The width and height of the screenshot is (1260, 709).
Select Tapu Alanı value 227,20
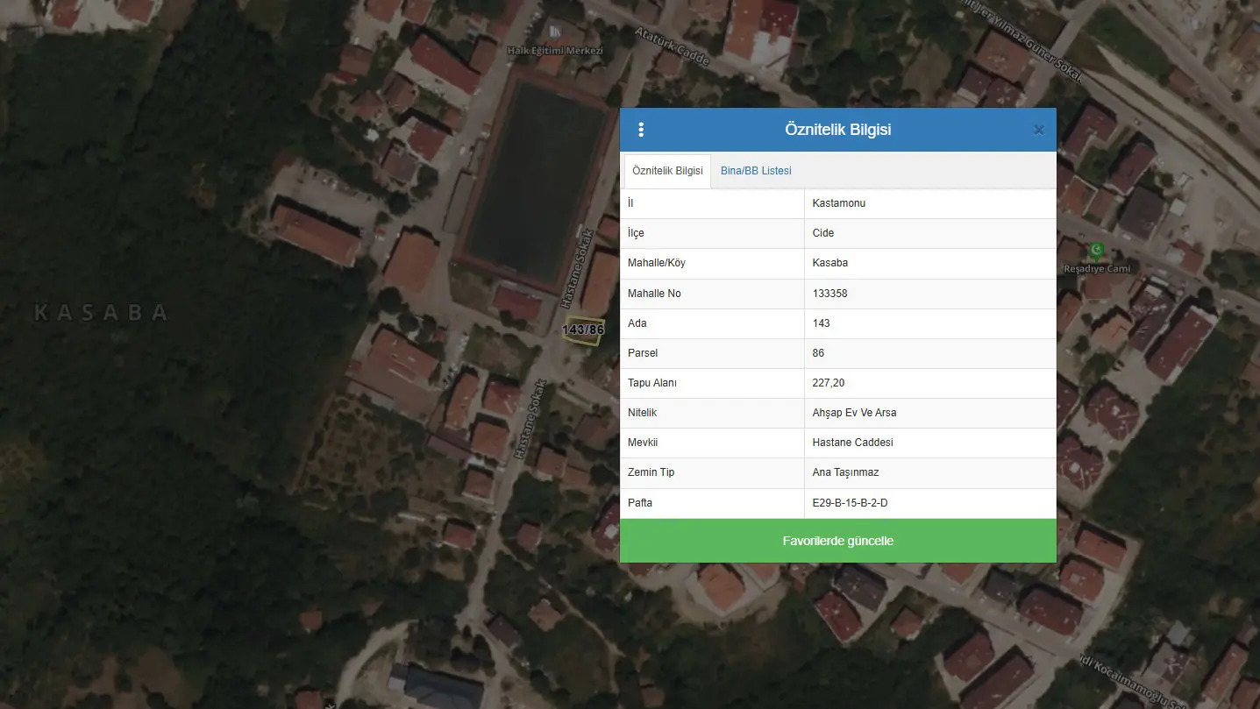[x=829, y=383]
